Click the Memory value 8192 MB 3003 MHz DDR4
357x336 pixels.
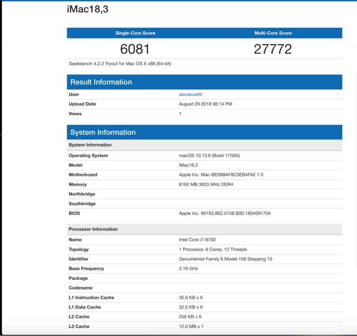coord(206,185)
